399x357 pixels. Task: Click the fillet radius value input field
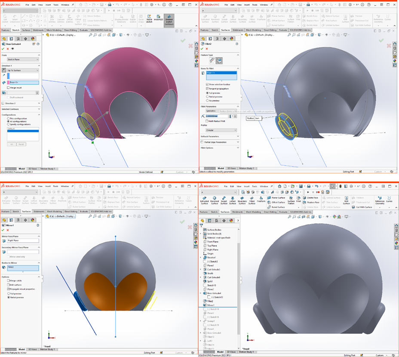217,116
